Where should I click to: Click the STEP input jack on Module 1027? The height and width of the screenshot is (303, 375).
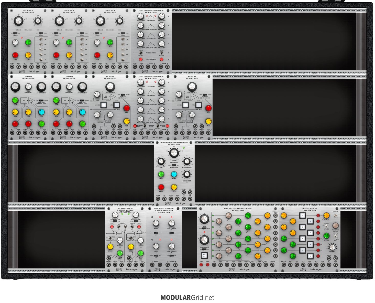(x=214, y=265)
